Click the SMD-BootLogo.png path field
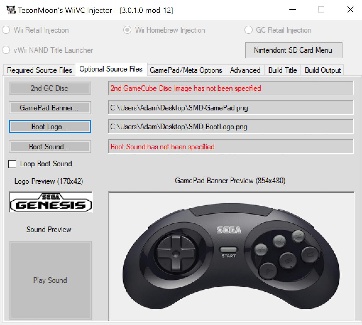362x325 pixels. tap(231, 126)
